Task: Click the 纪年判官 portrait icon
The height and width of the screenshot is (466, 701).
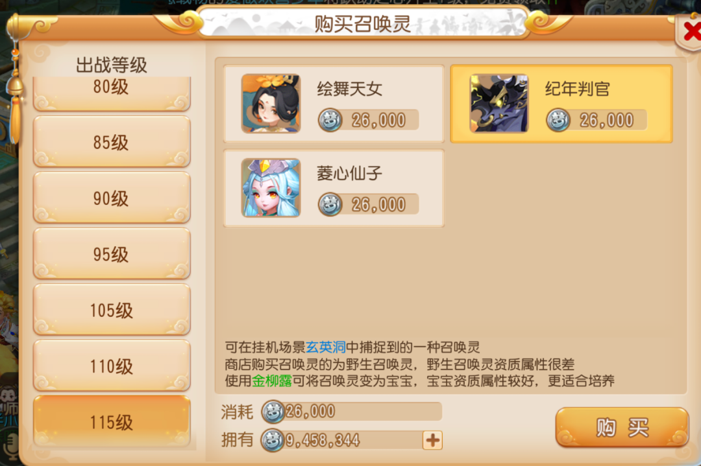Action: pyautogui.click(x=499, y=104)
